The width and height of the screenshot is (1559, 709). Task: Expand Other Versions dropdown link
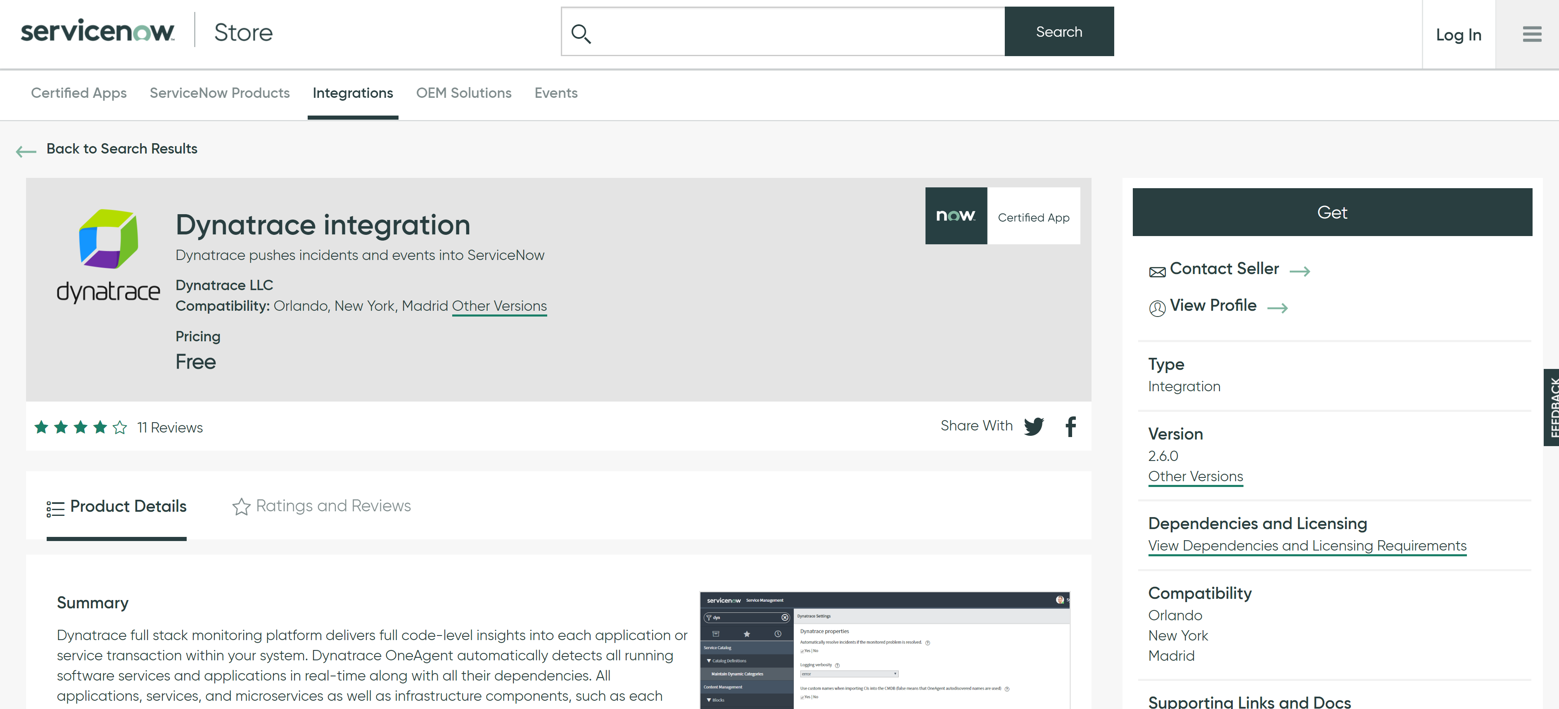point(1193,477)
